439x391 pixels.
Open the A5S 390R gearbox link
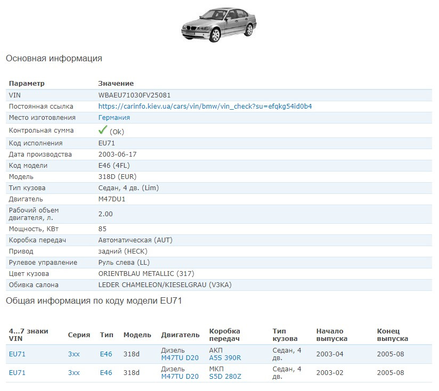pyautogui.click(x=225, y=358)
